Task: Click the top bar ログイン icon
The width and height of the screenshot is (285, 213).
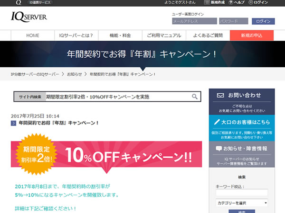Action: tap(251, 2)
